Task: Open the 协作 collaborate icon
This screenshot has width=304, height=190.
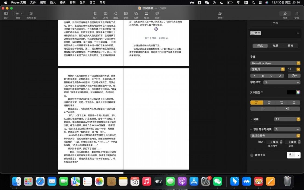Action: [220, 14]
